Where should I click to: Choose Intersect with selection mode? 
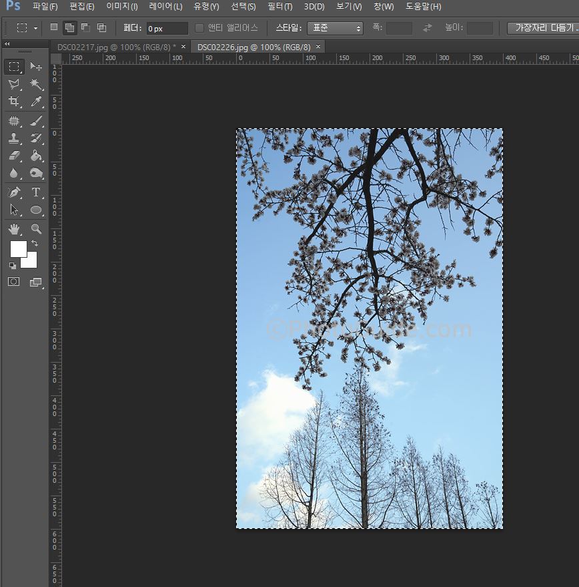pos(102,27)
